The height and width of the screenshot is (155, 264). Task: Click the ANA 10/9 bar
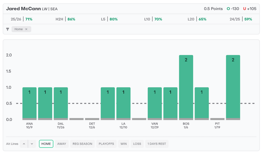(x=29, y=104)
